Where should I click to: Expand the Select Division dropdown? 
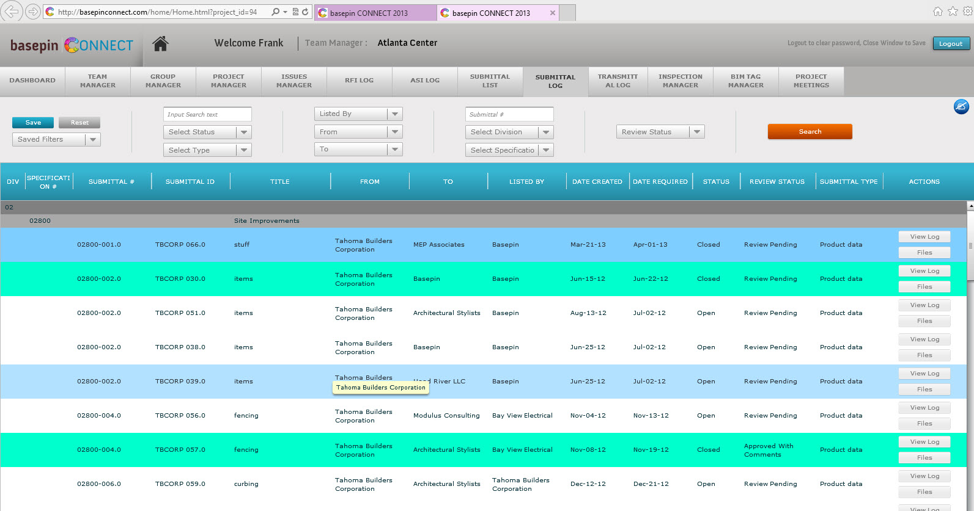tap(509, 132)
